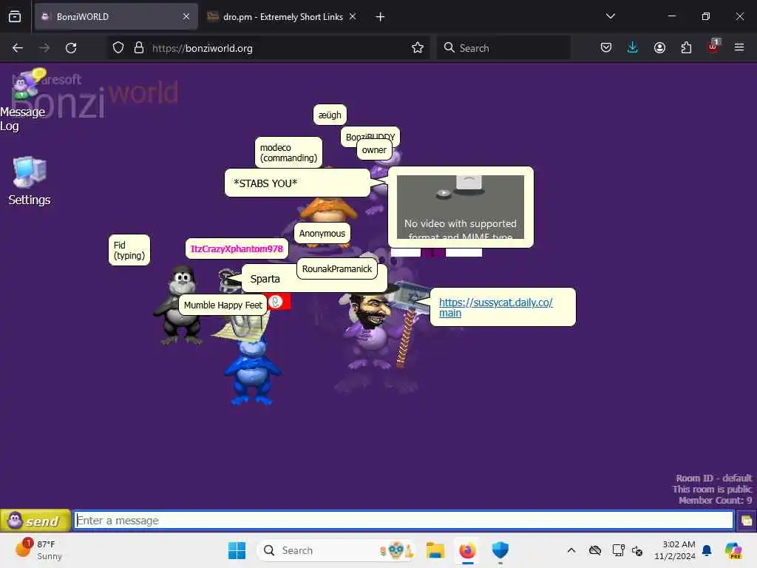Viewport: 757px width, 568px height.
Task: Close the BonziWORLD tab
Action: [186, 16]
